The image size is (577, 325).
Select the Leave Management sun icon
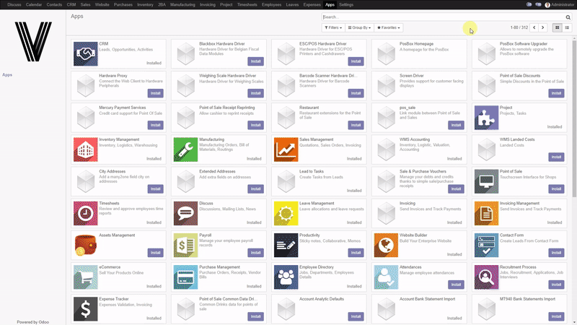[x=286, y=213]
